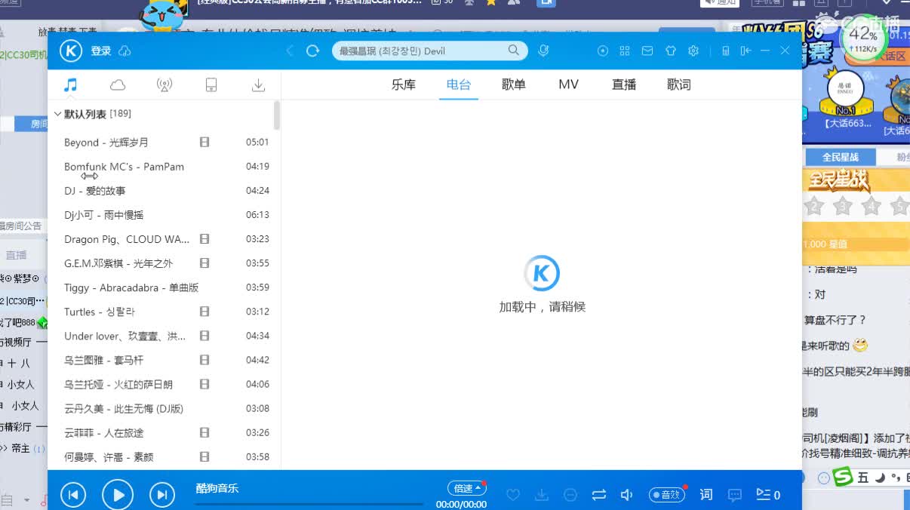Open the settings gear icon
This screenshot has width=910, height=510.
click(x=693, y=51)
